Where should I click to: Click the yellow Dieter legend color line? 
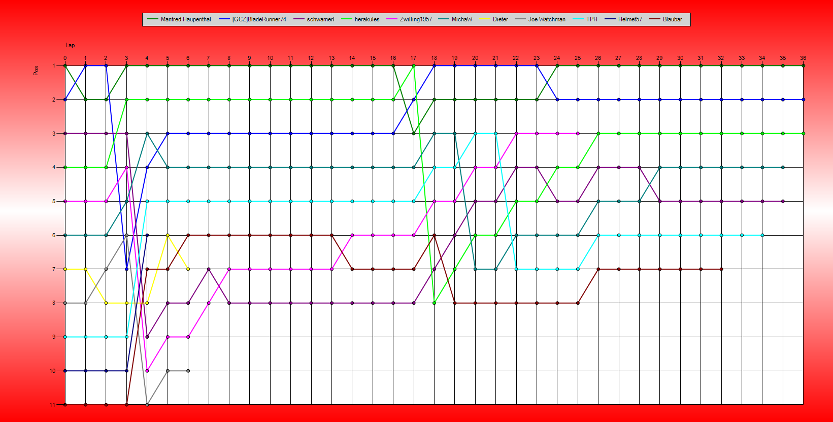[x=485, y=19]
